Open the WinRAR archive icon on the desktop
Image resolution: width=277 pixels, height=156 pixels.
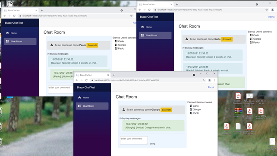(238, 111)
